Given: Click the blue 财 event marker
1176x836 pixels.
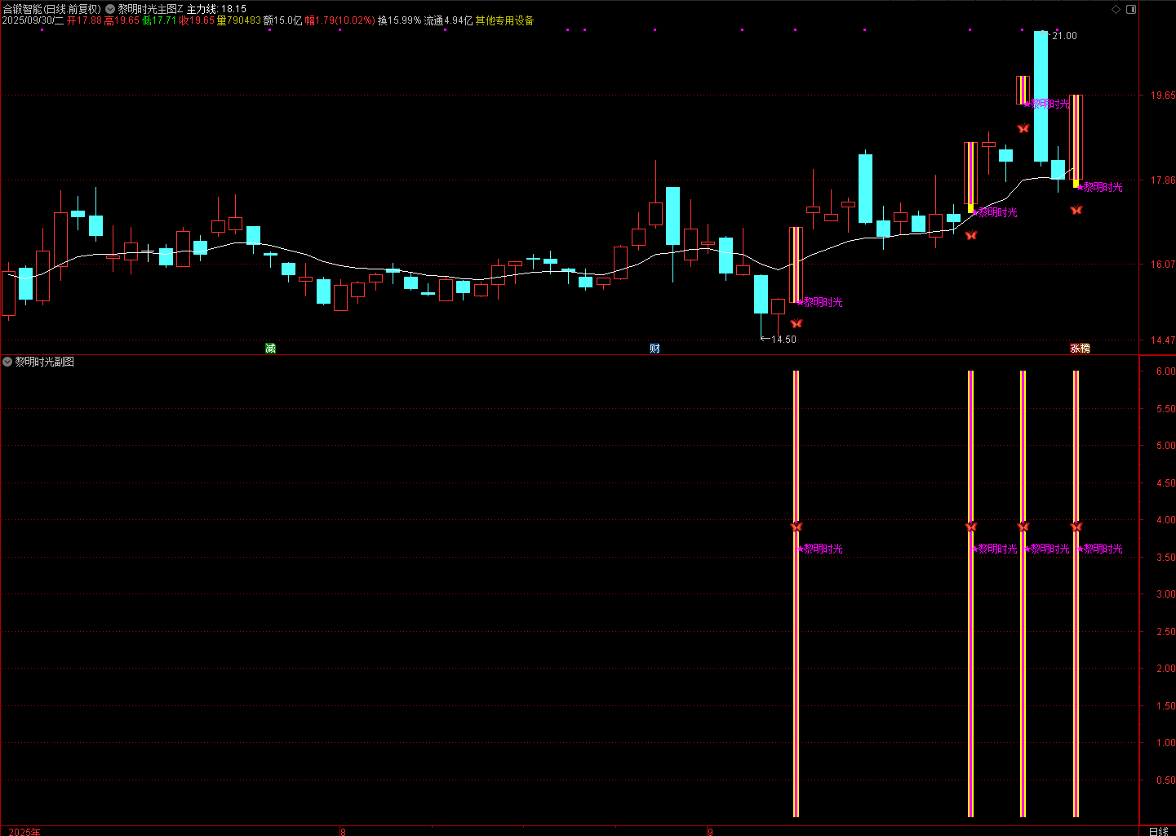Looking at the screenshot, I should tap(655, 349).
